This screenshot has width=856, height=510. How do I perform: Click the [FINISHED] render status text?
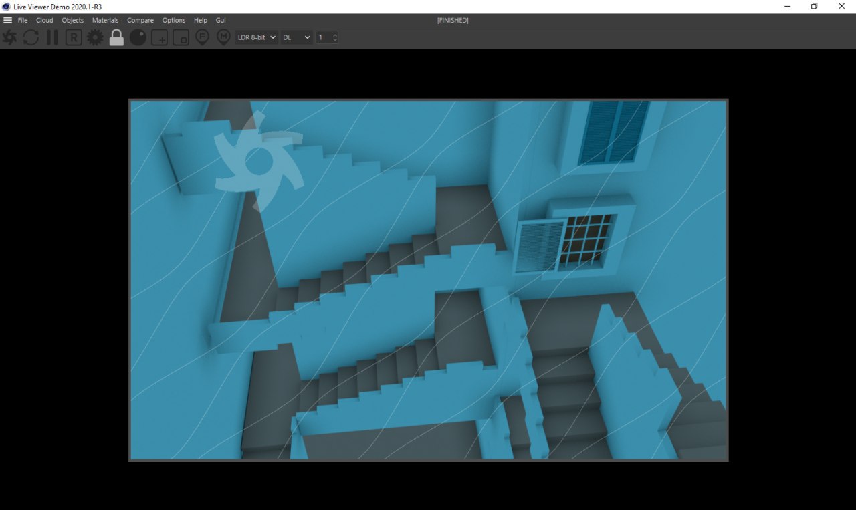point(453,20)
